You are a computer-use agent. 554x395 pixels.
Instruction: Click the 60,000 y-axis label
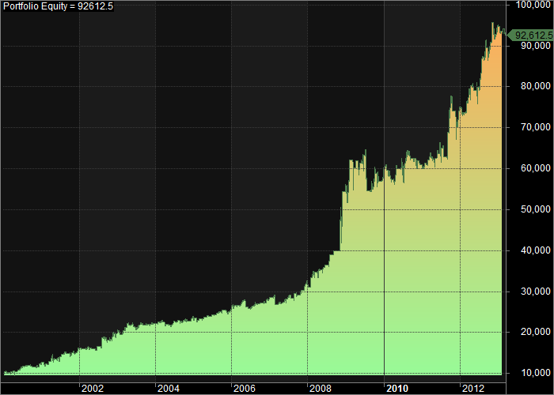(536, 168)
